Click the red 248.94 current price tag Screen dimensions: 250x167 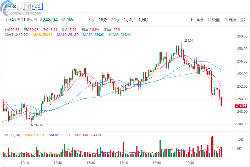click(x=241, y=106)
